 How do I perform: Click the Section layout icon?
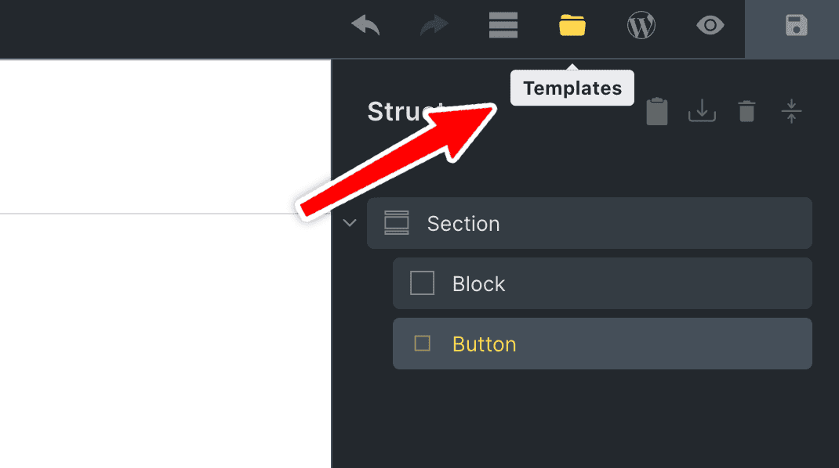coord(397,223)
